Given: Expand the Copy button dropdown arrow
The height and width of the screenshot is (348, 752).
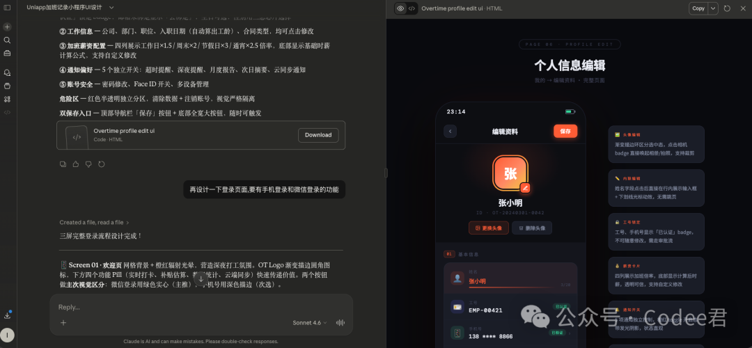Looking at the screenshot, I should point(713,8).
